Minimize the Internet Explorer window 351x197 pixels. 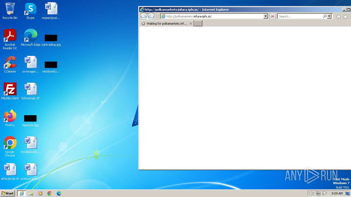click(x=344, y=10)
